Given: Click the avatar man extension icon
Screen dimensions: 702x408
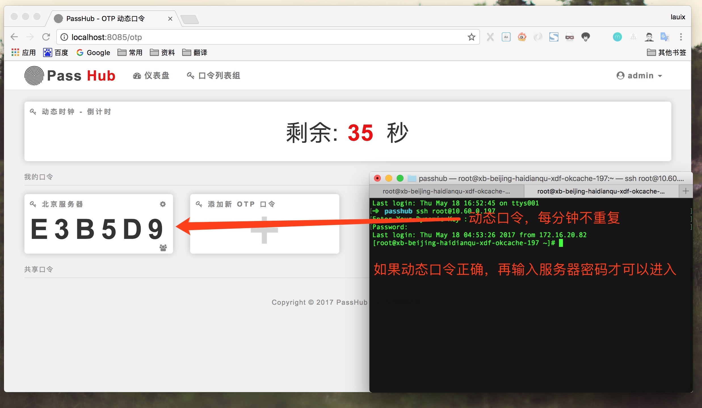Looking at the screenshot, I should [649, 37].
